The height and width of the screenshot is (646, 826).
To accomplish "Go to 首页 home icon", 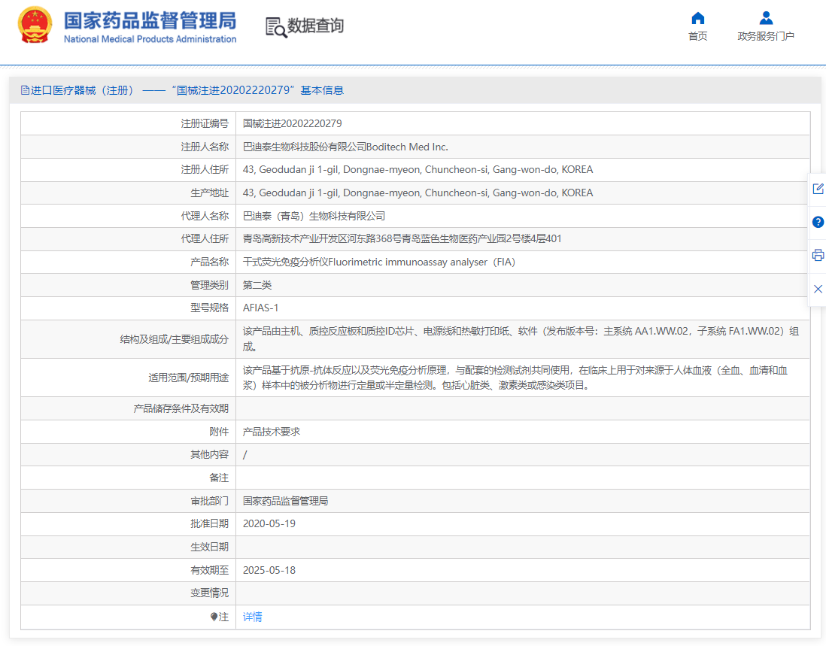I will (x=697, y=19).
